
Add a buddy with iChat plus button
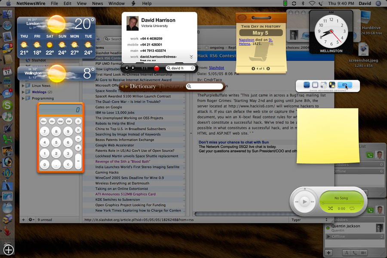click(329, 252)
